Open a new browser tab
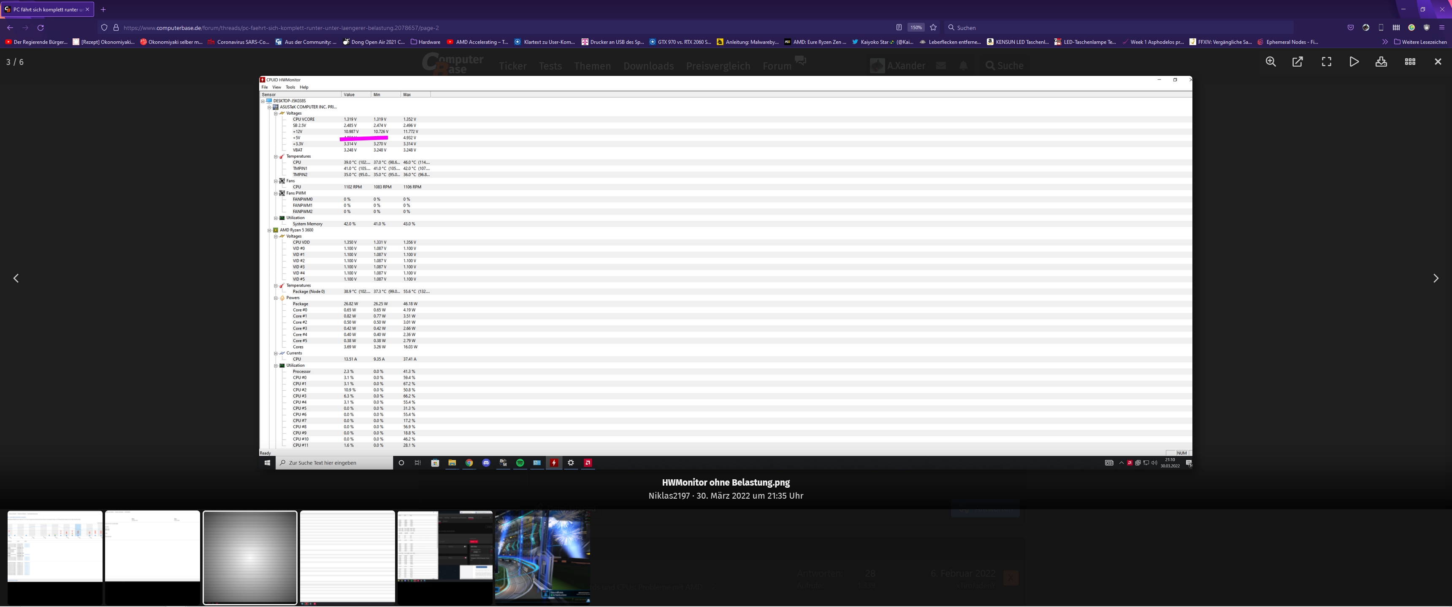This screenshot has width=1452, height=607. [103, 10]
